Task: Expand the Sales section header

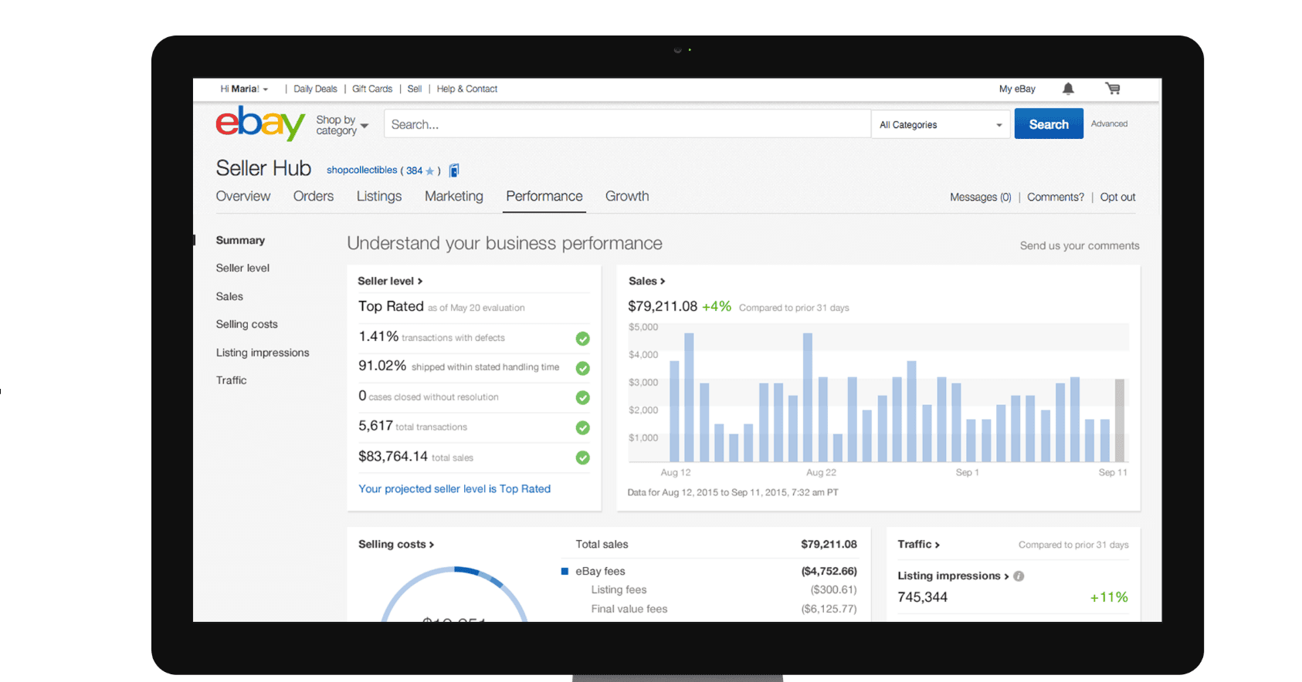Action: point(646,281)
